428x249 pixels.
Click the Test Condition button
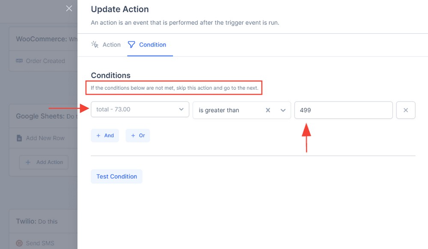(116, 176)
